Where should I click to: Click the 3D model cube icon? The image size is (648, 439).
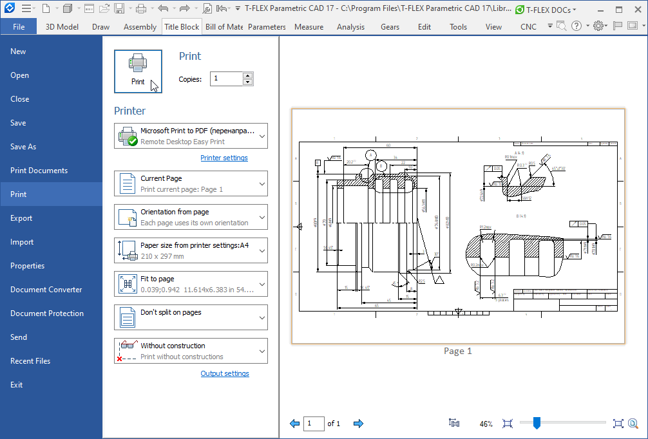68,8
